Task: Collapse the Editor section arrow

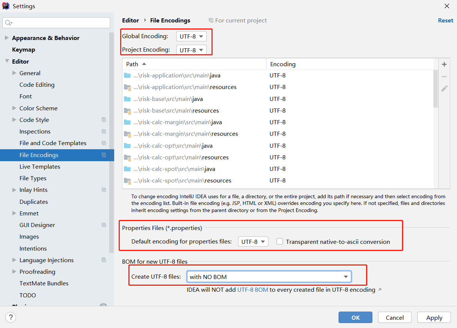Action: pyautogui.click(x=7, y=61)
